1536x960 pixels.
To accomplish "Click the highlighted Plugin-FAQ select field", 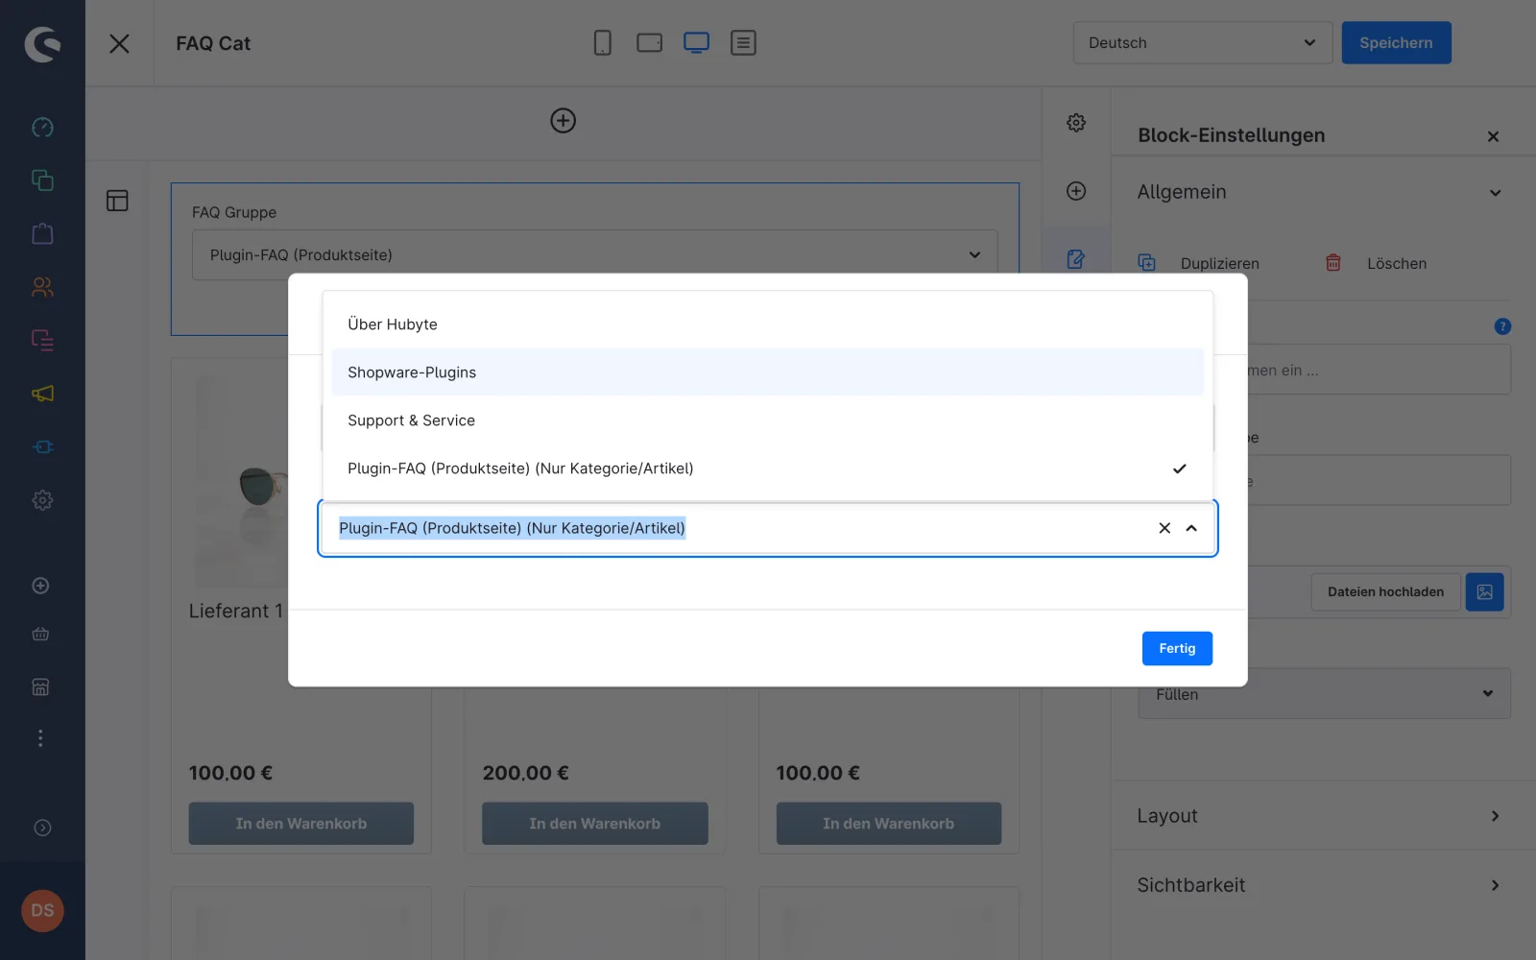I will [x=767, y=528].
